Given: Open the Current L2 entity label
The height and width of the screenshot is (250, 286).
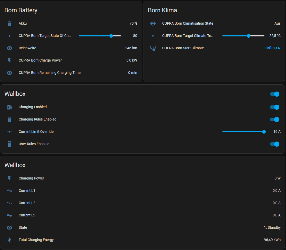Looking at the screenshot, I should point(27,203).
